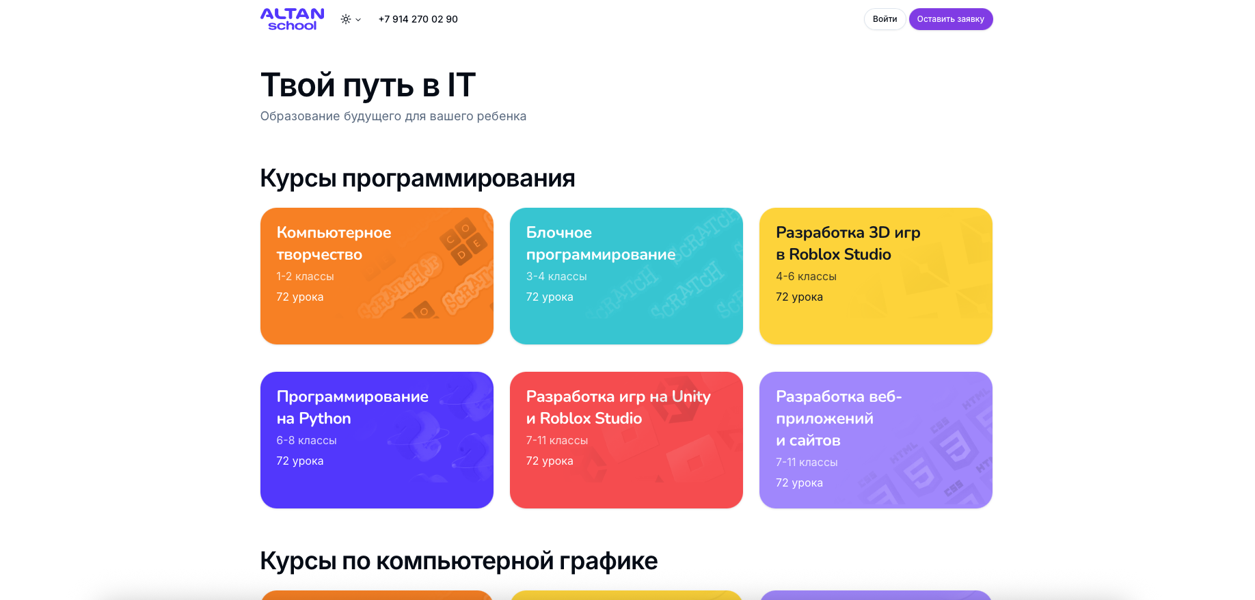Select the partially visible yellow graphics card

tap(625, 595)
